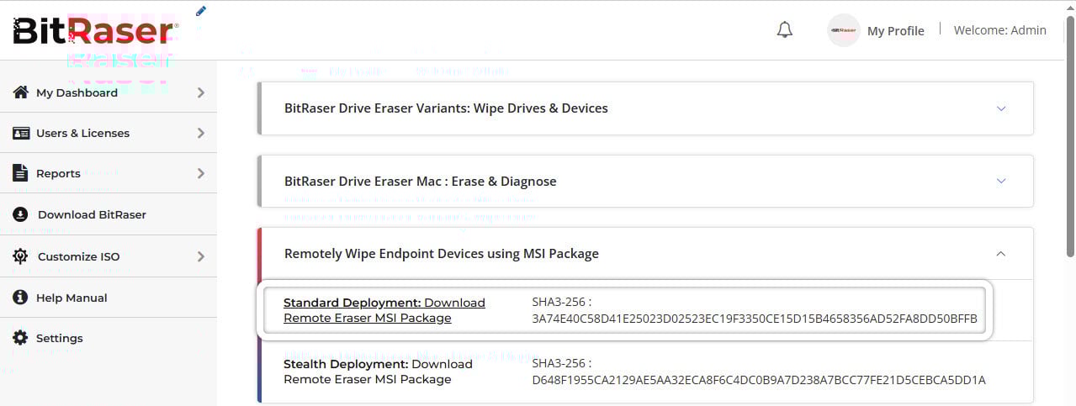The width and height of the screenshot is (1076, 406).
Task: Click the pencil edit icon beside the logo
Action: (200, 11)
